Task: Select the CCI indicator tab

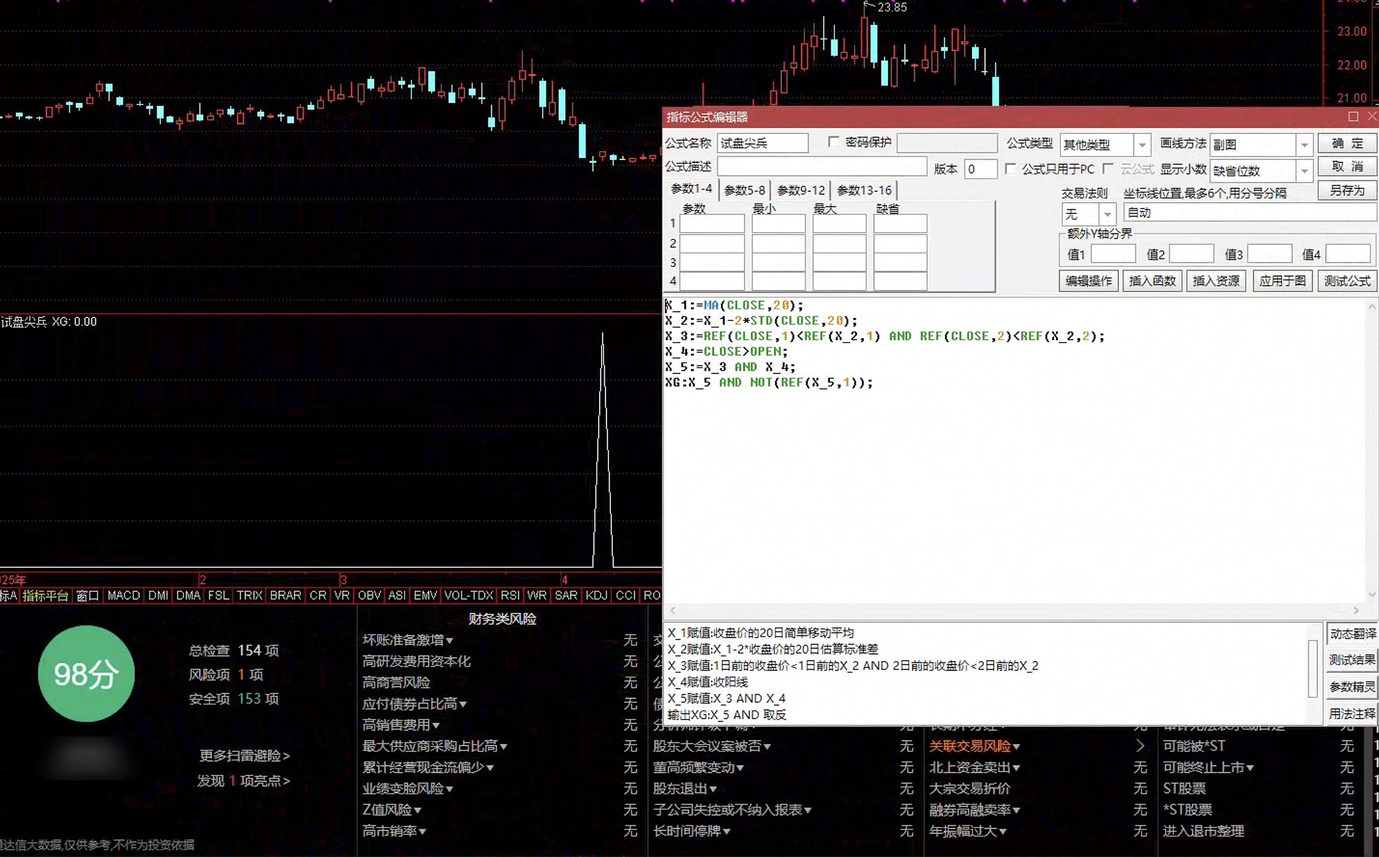Action: 626,595
